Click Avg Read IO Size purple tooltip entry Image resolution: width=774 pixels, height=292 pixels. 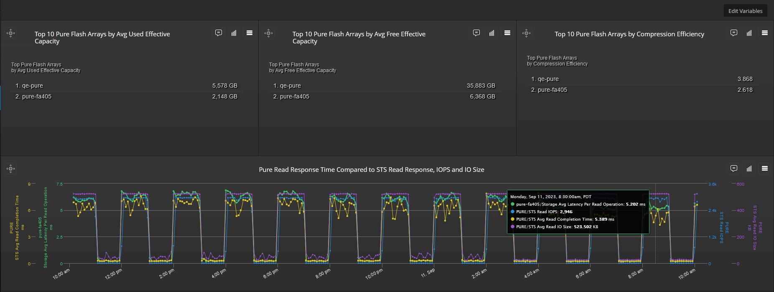(x=555, y=227)
